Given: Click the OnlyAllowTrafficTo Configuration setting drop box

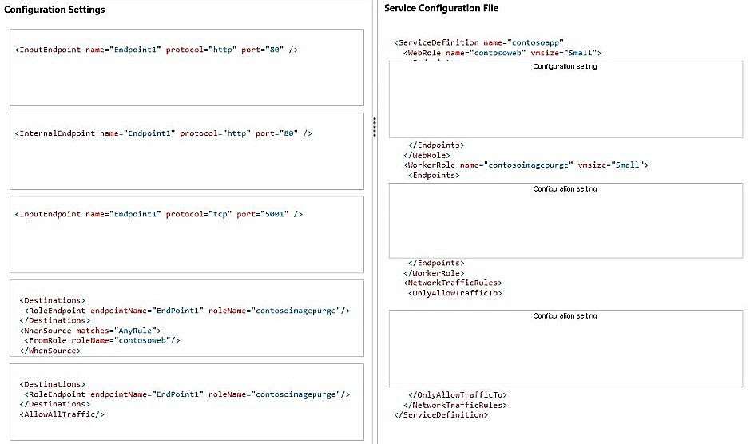Looking at the screenshot, I should tap(565, 348).
